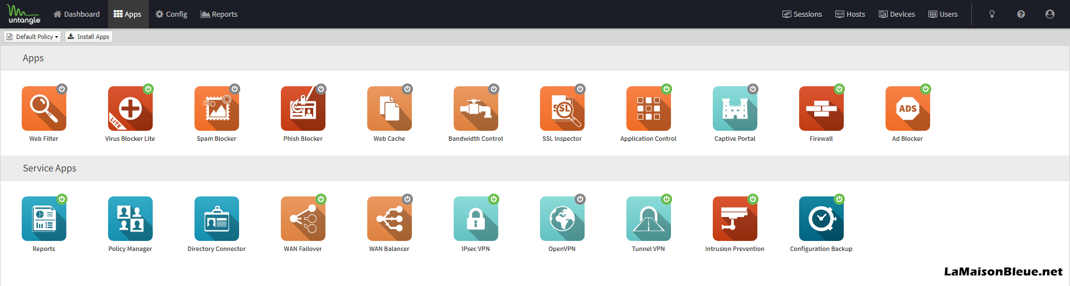The image size is (1070, 286).
Task: Open the Application Control app
Action: 649,109
